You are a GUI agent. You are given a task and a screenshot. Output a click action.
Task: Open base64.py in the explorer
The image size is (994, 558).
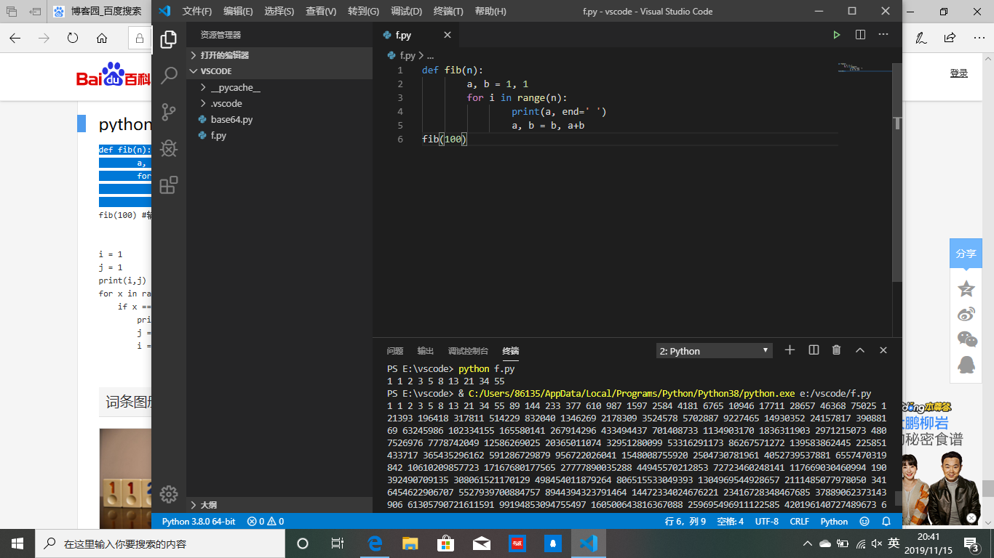click(x=231, y=120)
